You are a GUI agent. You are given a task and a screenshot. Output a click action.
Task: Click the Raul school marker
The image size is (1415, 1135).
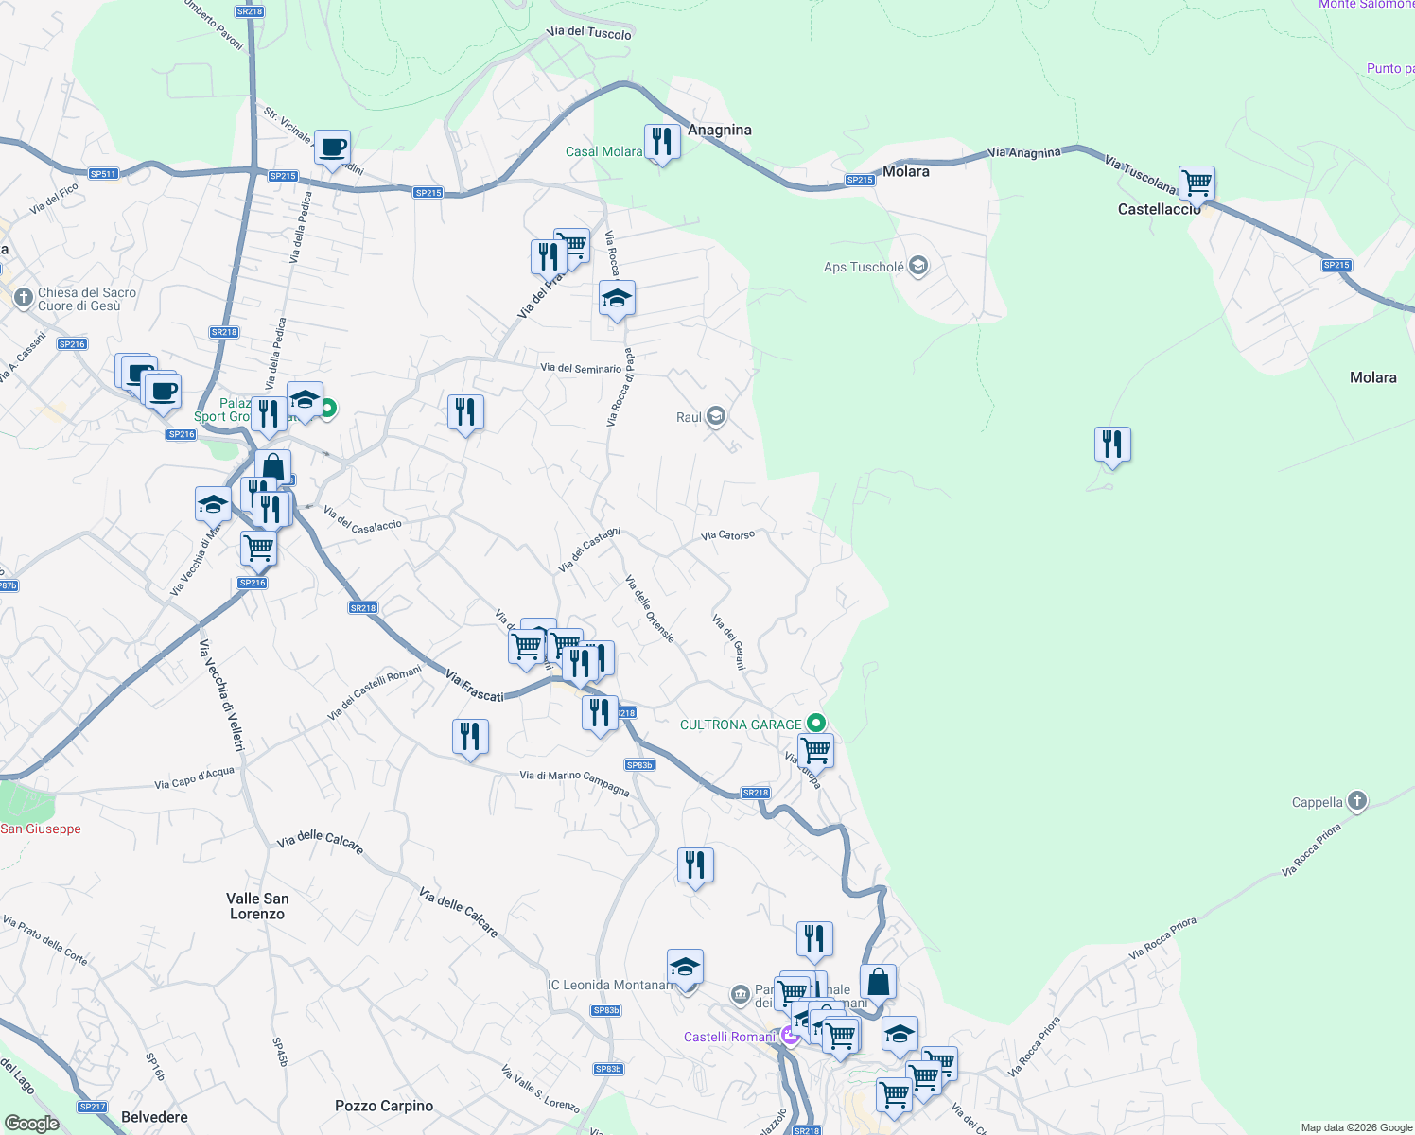point(715,416)
